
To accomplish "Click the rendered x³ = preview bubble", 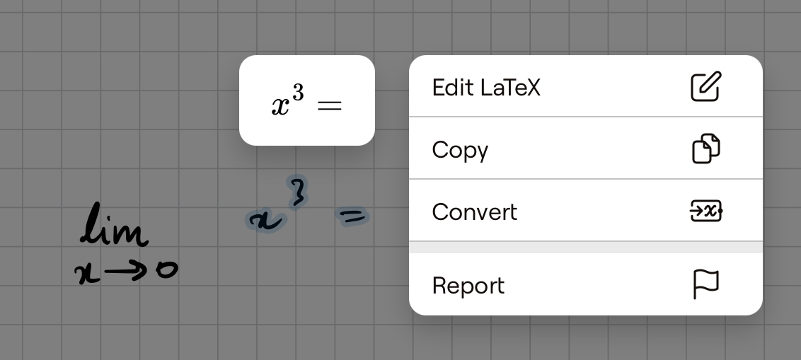I will pos(307,100).
